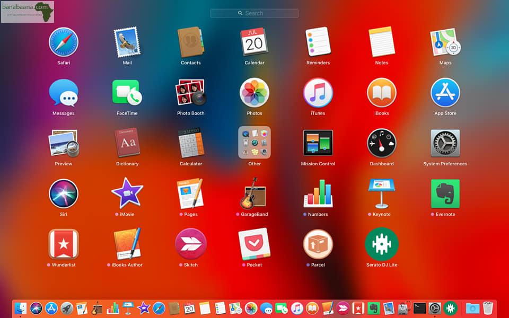
Task: Open the Pocket app
Action: pyautogui.click(x=254, y=244)
